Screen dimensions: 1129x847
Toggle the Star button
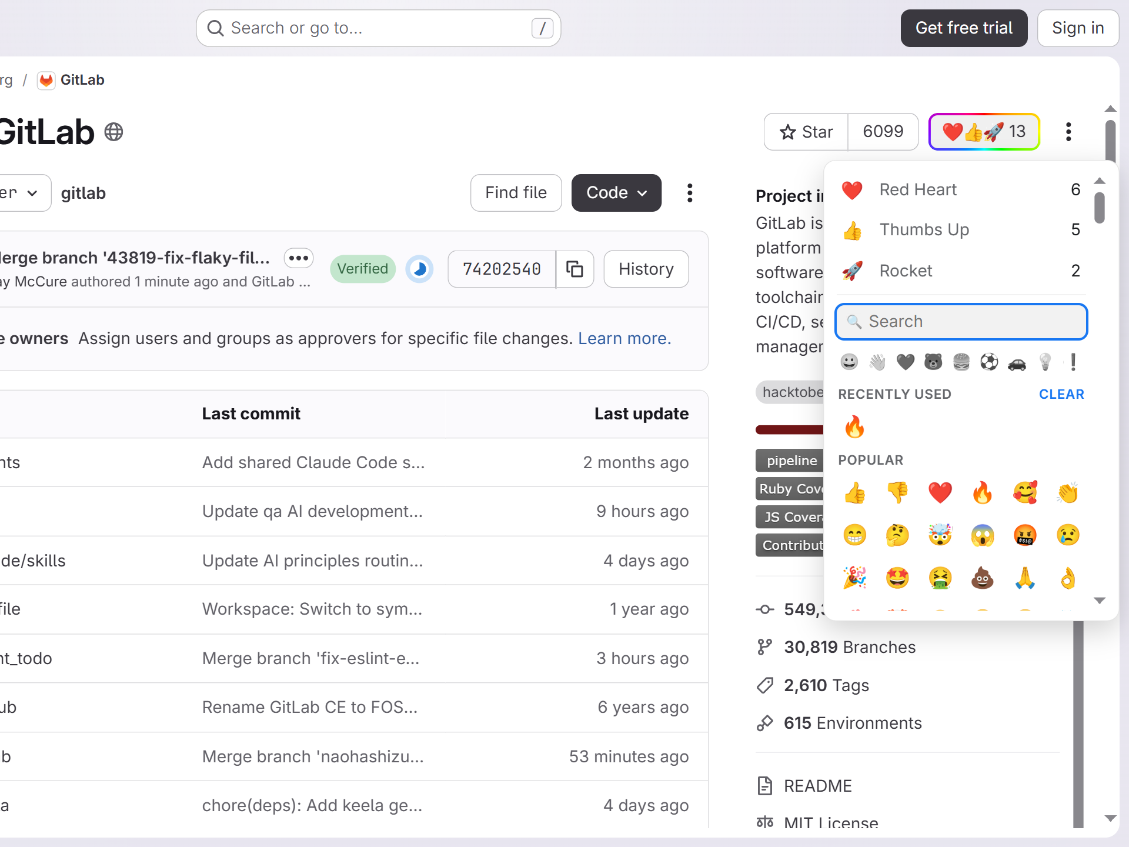click(x=806, y=132)
